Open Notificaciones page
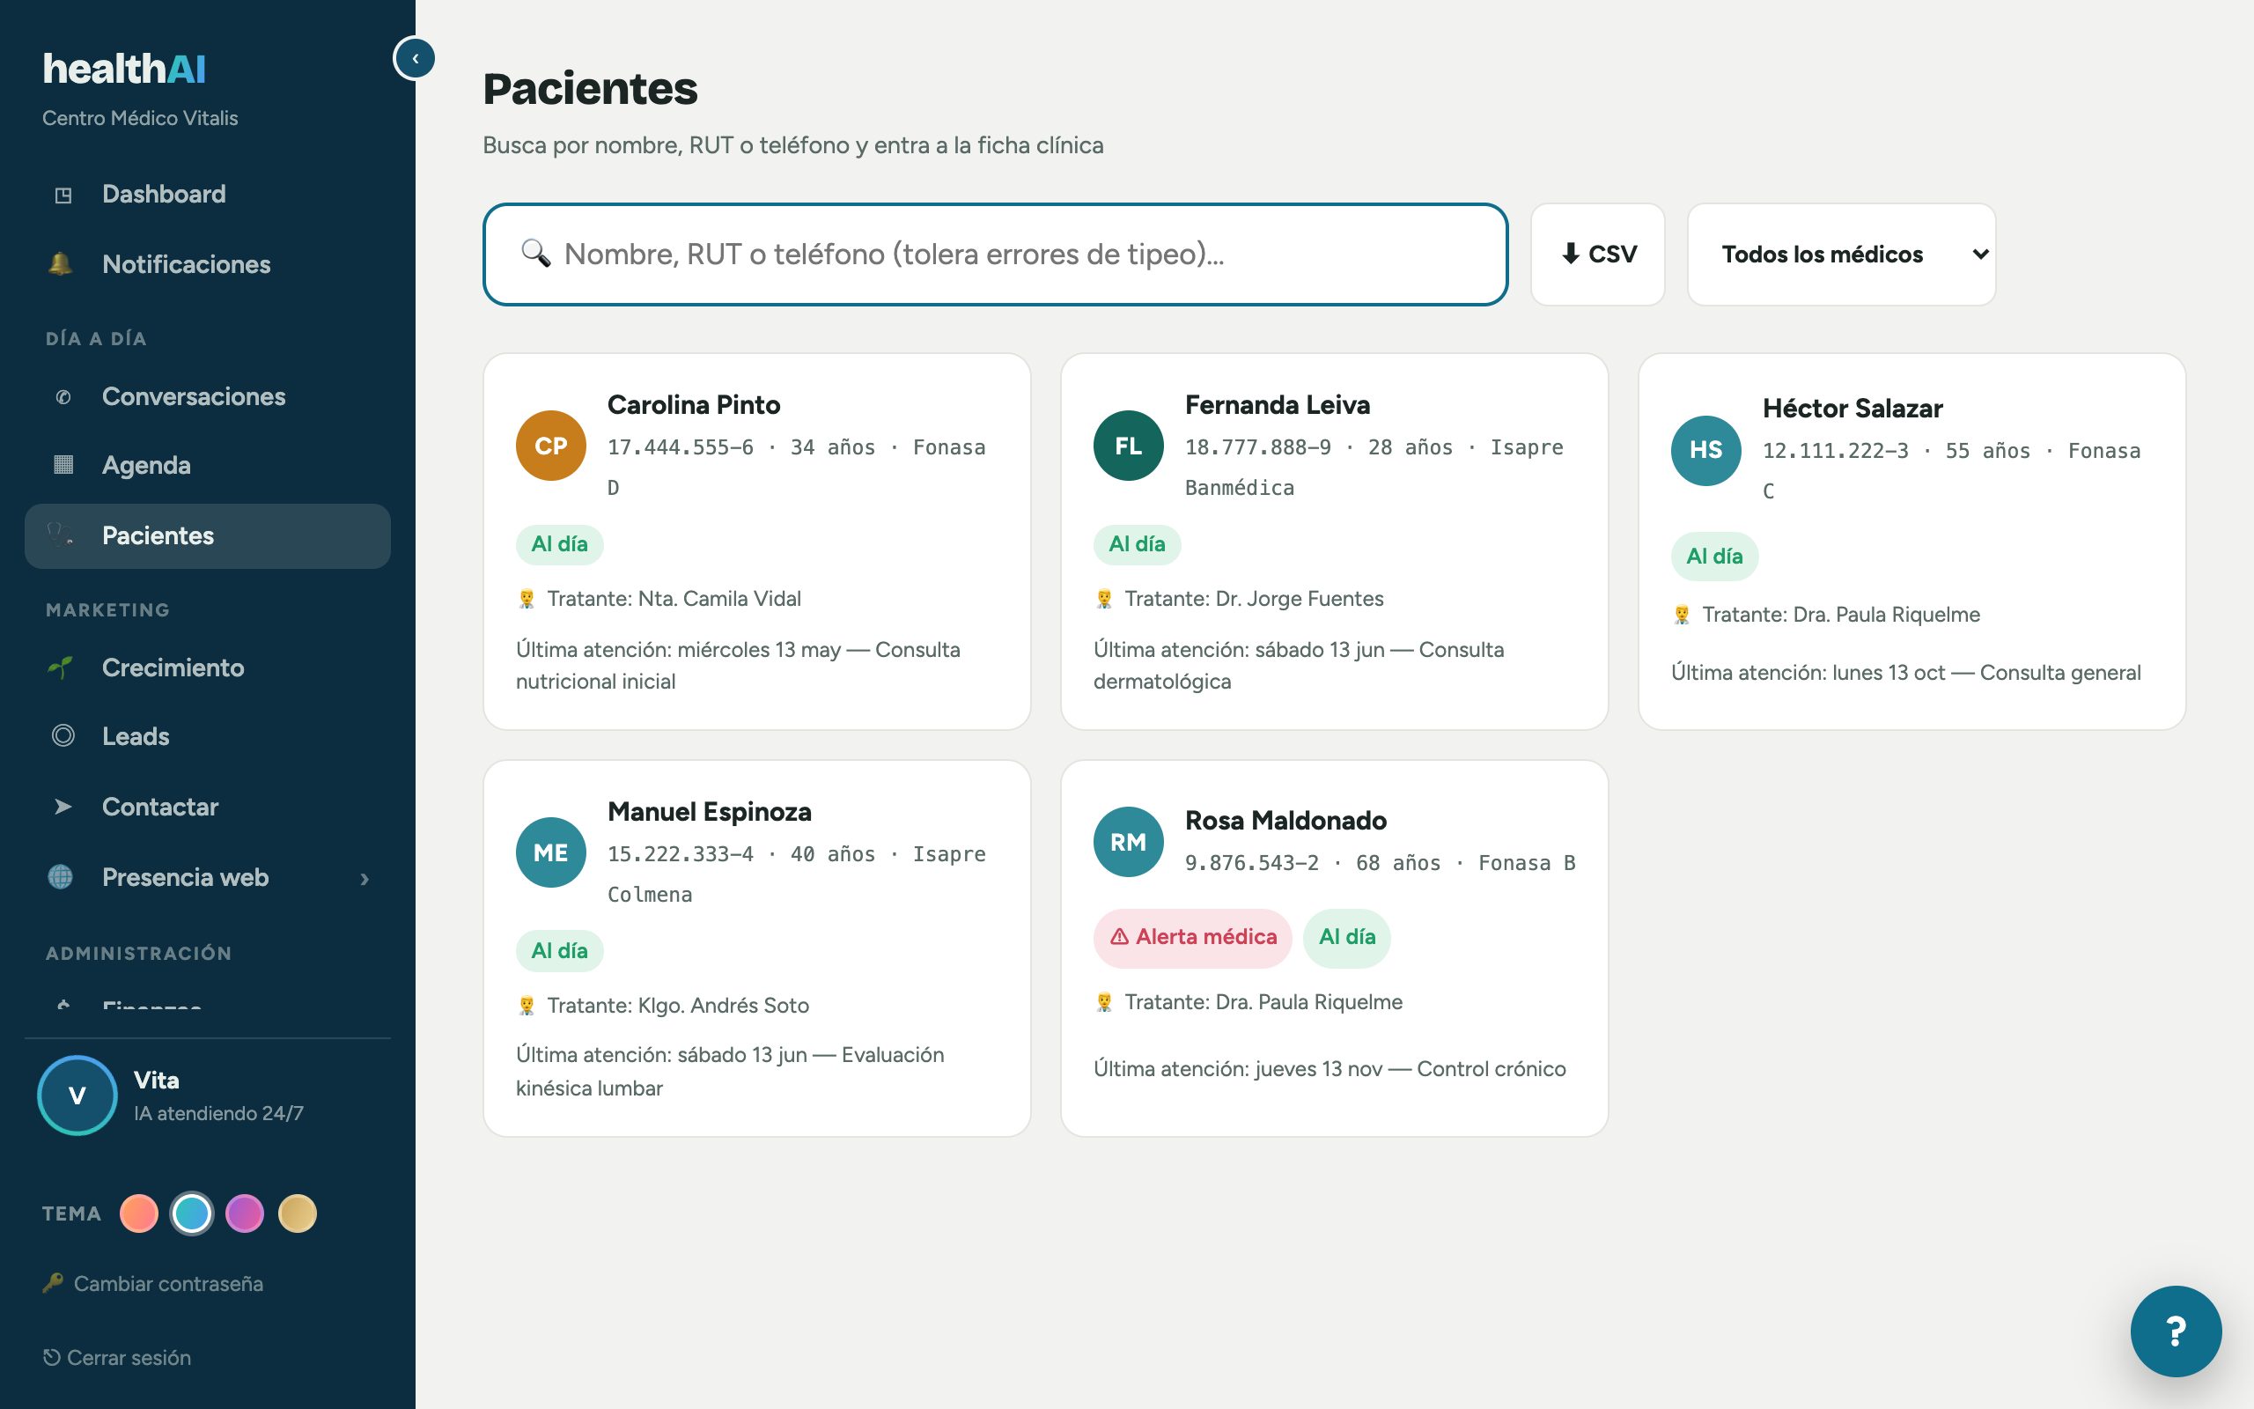The height and width of the screenshot is (1409, 2254). (x=207, y=265)
